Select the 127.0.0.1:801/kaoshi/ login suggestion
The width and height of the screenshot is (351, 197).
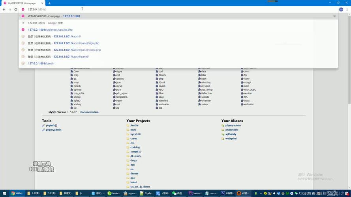178,36
